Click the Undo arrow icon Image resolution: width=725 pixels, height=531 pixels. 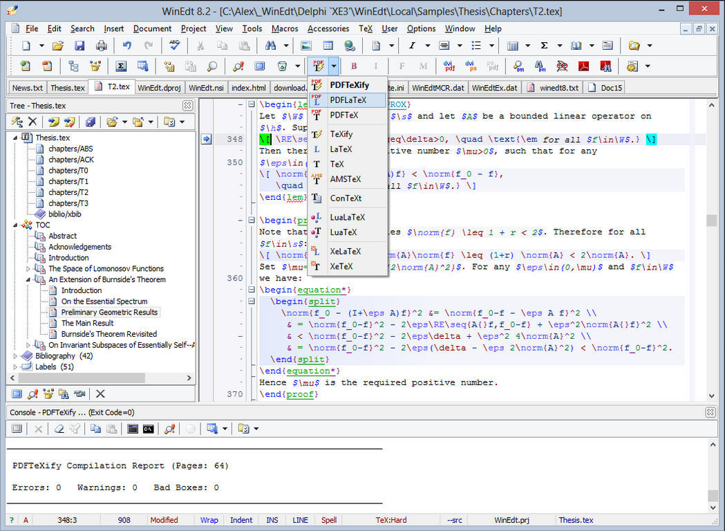pyautogui.click(x=126, y=46)
